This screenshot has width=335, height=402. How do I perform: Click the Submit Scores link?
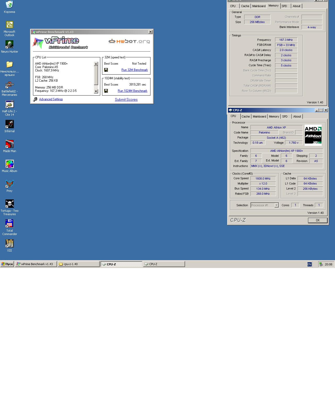tap(126, 99)
